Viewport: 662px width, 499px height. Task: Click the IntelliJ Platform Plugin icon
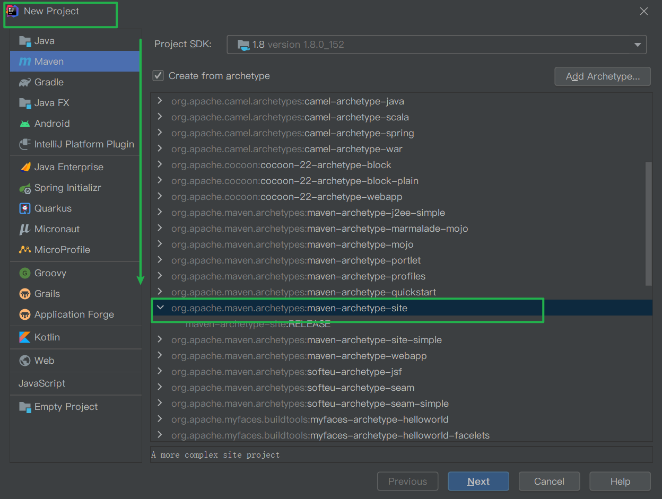point(25,144)
